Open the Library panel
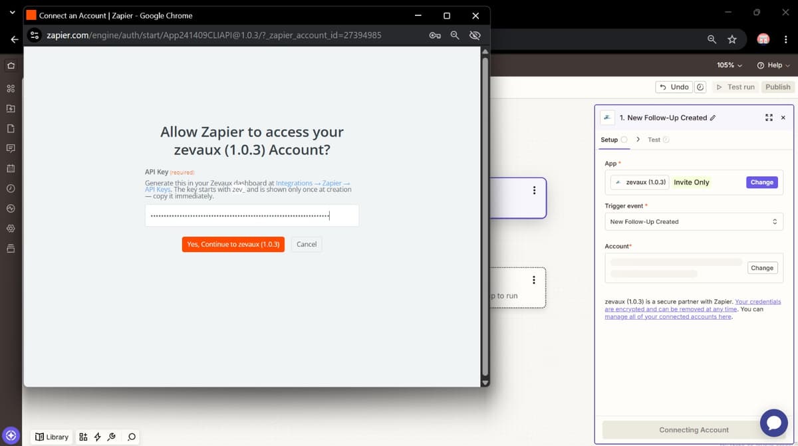Screen dimensions: 798x446 [x=52, y=437]
